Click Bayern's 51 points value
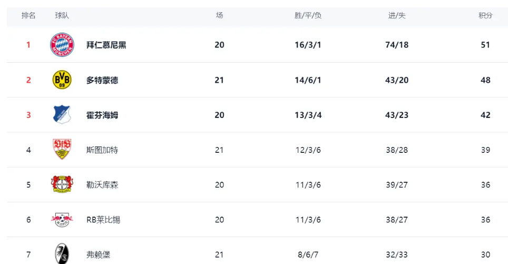Screen dimensions: 508x264 coord(485,45)
